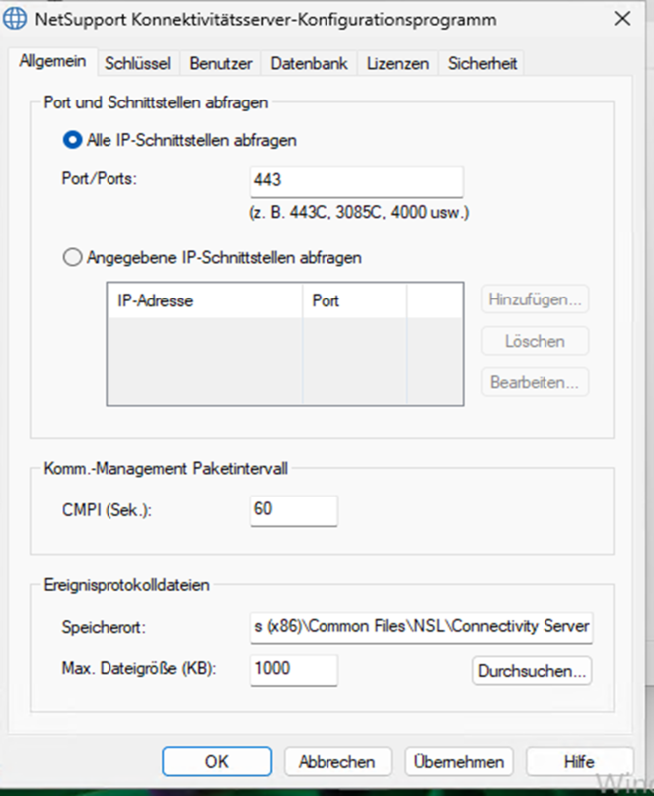This screenshot has height=796, width=654.
Task: Go to the Benutzer tab
Action: point(221,63)
